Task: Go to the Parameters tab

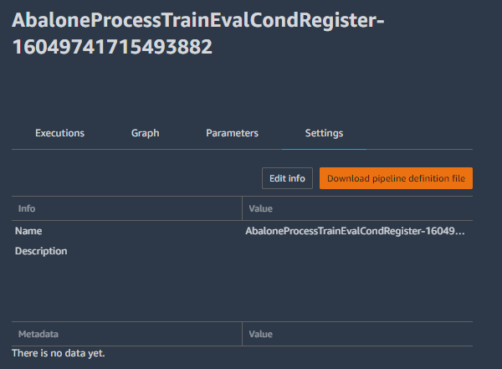Action: [x=232, y=133]
